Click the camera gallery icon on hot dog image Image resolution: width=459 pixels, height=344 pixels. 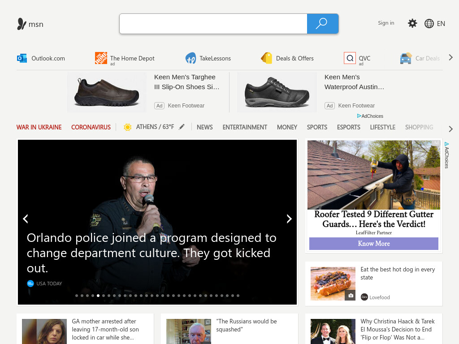[351, 296]
